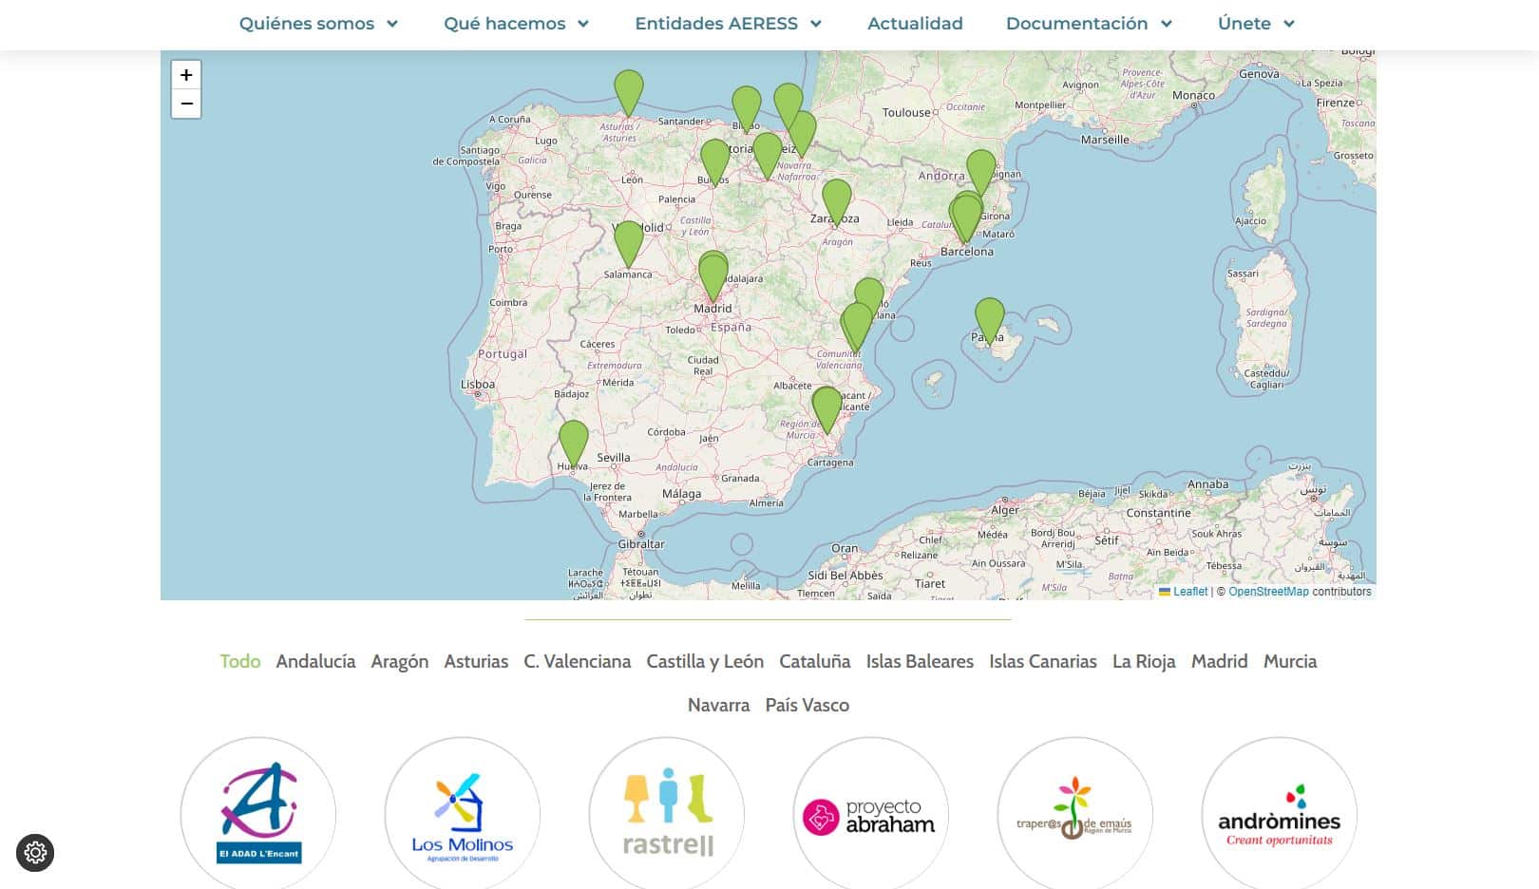Filter entities by Cataluña
1539x889 pixels.
(815, 662)
